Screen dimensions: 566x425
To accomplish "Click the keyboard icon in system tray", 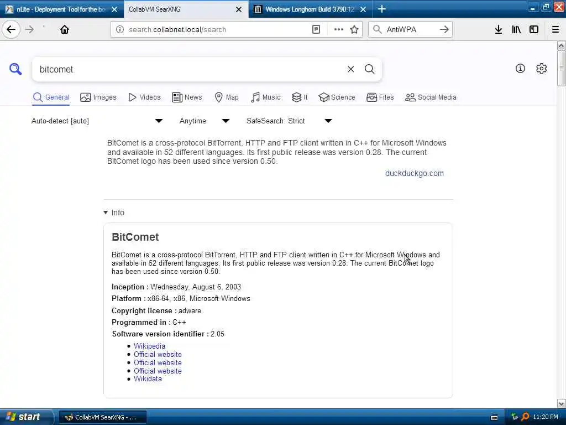I will pyautogui.click(x=494, y=417).
